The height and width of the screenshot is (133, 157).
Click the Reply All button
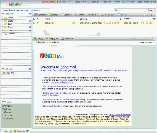[52, 39]
